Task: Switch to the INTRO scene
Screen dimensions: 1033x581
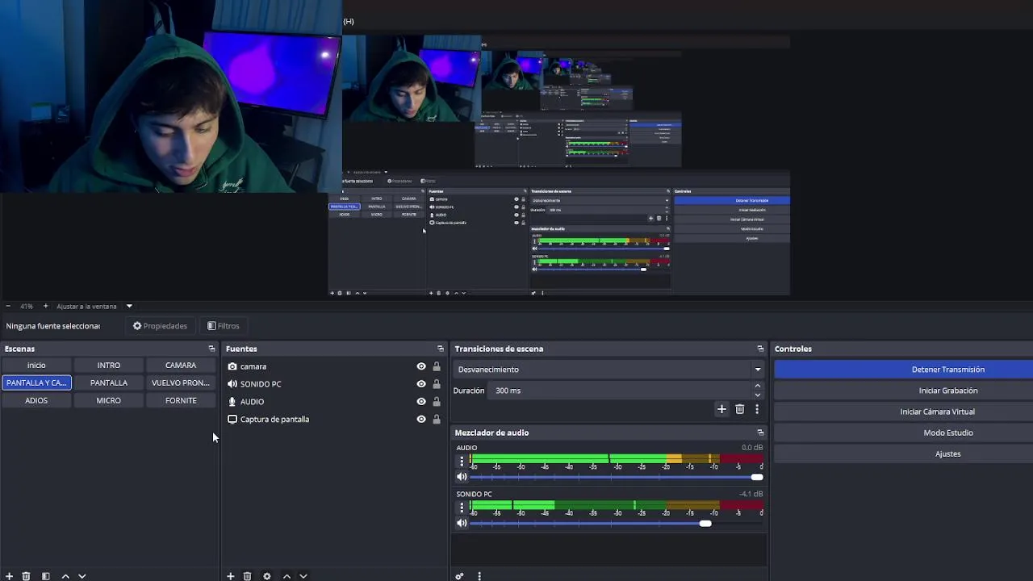Action: (109, 366)
